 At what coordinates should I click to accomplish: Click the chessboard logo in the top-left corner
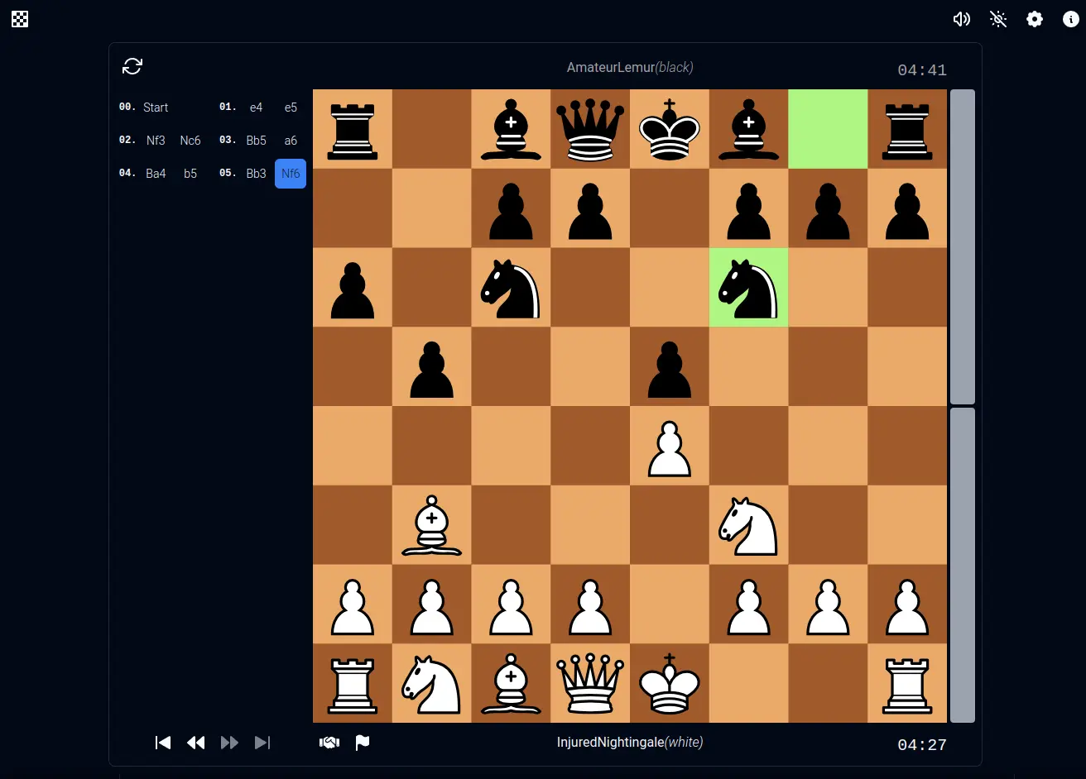click(20, 18)
